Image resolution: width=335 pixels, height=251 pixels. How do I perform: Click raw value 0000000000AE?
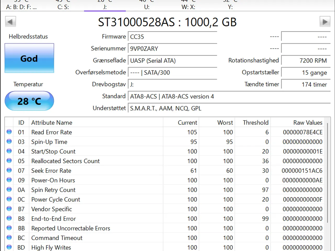coord(303,180)
